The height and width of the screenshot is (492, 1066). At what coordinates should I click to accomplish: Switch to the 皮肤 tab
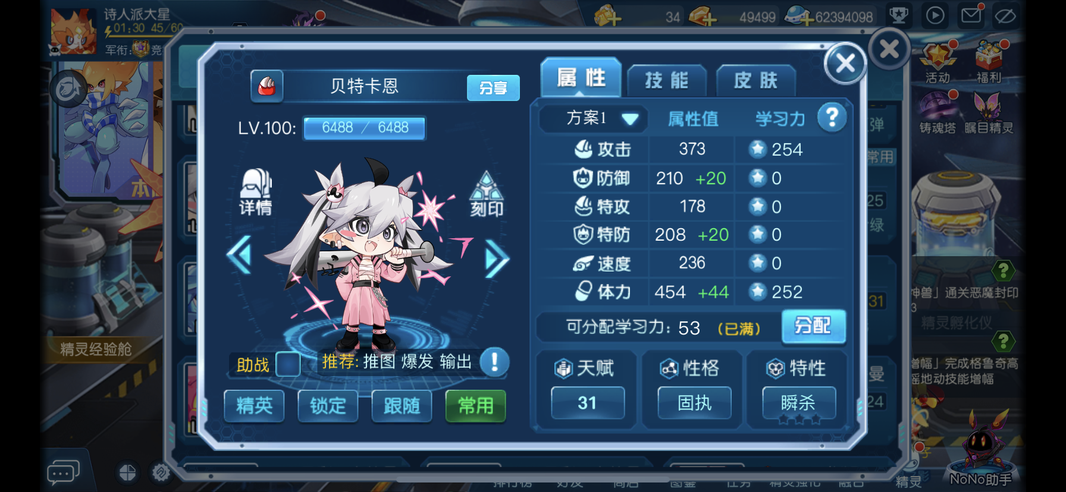(755, 80)
